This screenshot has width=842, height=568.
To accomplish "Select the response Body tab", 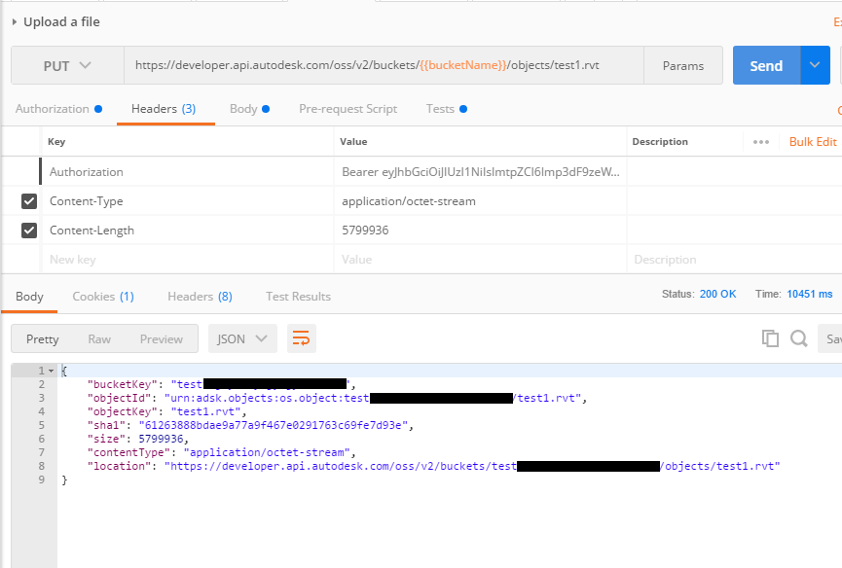I will click(29, 297).
